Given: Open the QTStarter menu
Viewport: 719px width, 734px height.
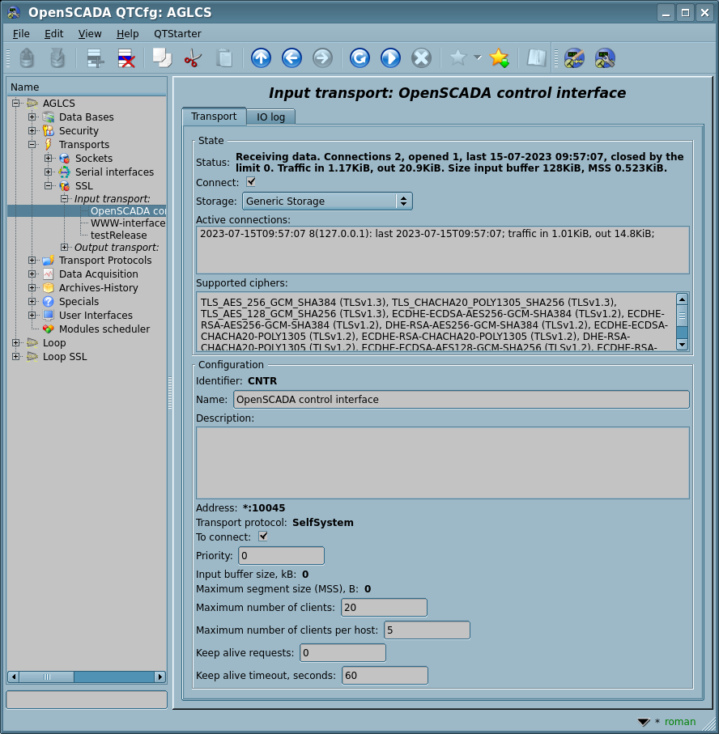Looking at the screenshot, I should tap(177, 34).
